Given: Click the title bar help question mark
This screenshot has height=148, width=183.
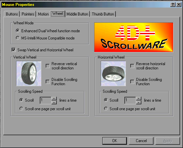Looking at the screenshot, I should [x=173, y=5].
